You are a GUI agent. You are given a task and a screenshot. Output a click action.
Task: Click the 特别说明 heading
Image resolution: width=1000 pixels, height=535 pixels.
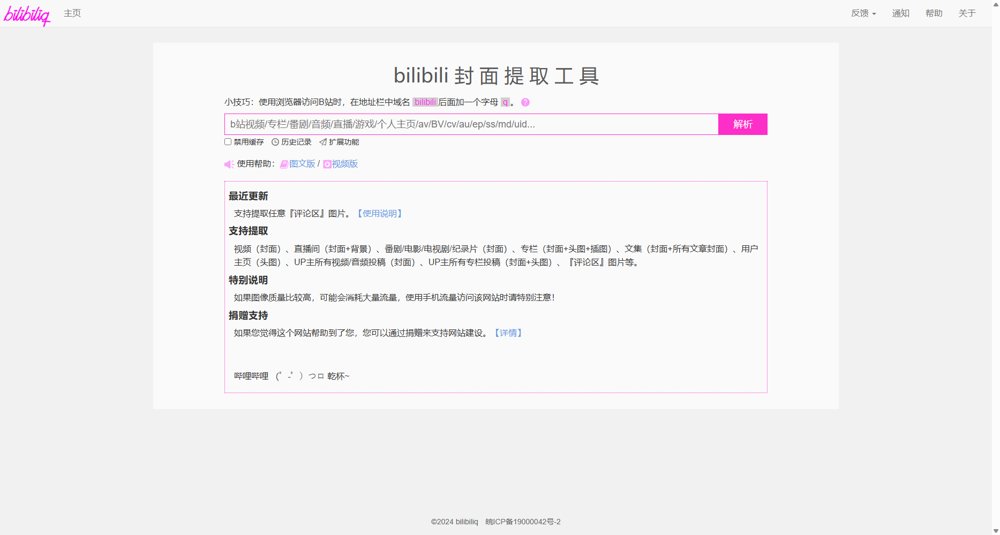[248, 280]
